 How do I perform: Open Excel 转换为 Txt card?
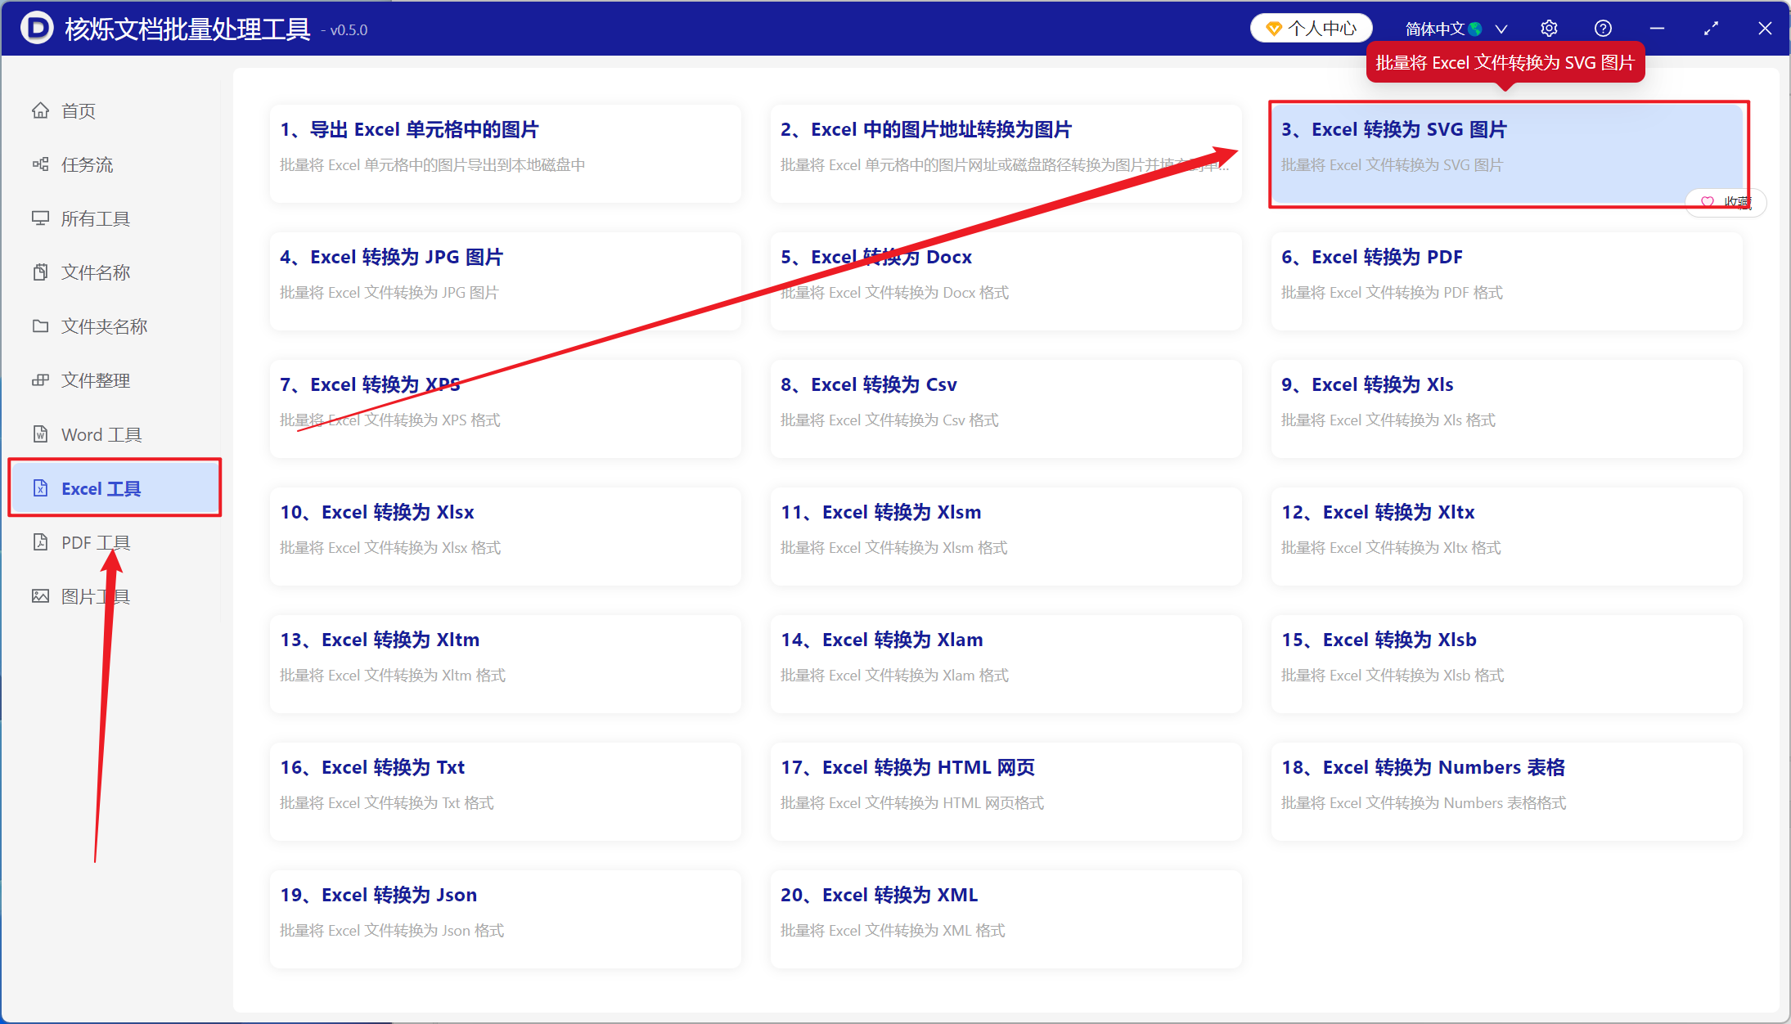506,791
